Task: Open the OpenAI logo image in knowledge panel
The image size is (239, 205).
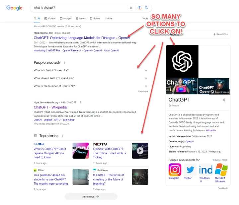Action: click(x=182, y=61)
